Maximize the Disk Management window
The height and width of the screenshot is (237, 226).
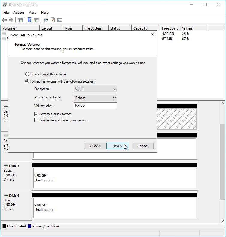click(x=205, y=4)
